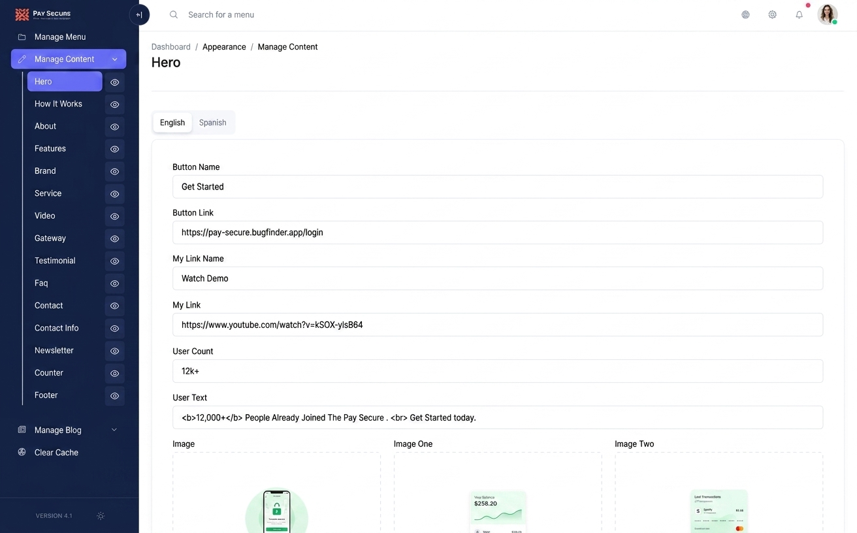Open the Hero menu item
The image size is (857, 533).
[65, 82]
